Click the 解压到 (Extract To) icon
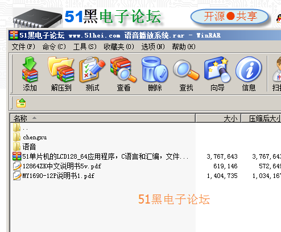Viewport: 281px width, 232px height. (x=61, y=74)
